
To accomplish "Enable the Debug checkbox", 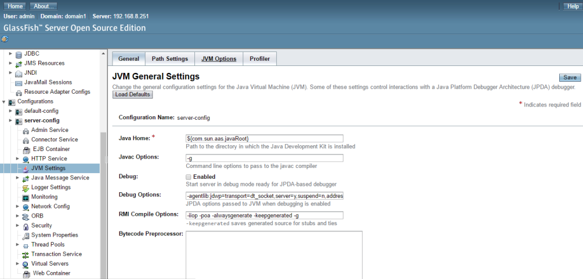I will coord(189,177).
